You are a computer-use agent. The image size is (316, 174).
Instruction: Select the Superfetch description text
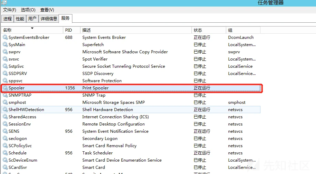(93, 44)
